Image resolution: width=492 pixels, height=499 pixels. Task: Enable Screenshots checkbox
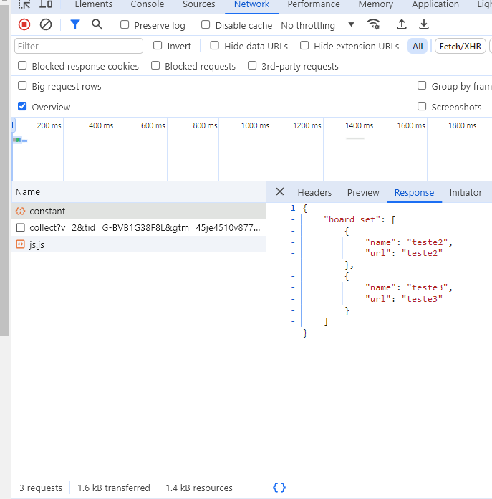point(422,106)
